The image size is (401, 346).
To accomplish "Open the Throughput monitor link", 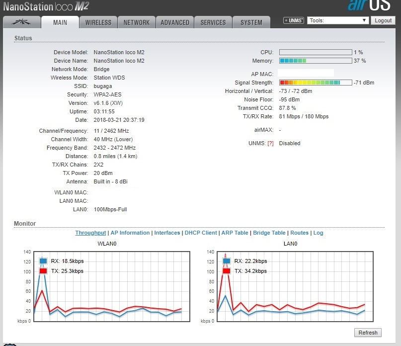I will point(90,233).
